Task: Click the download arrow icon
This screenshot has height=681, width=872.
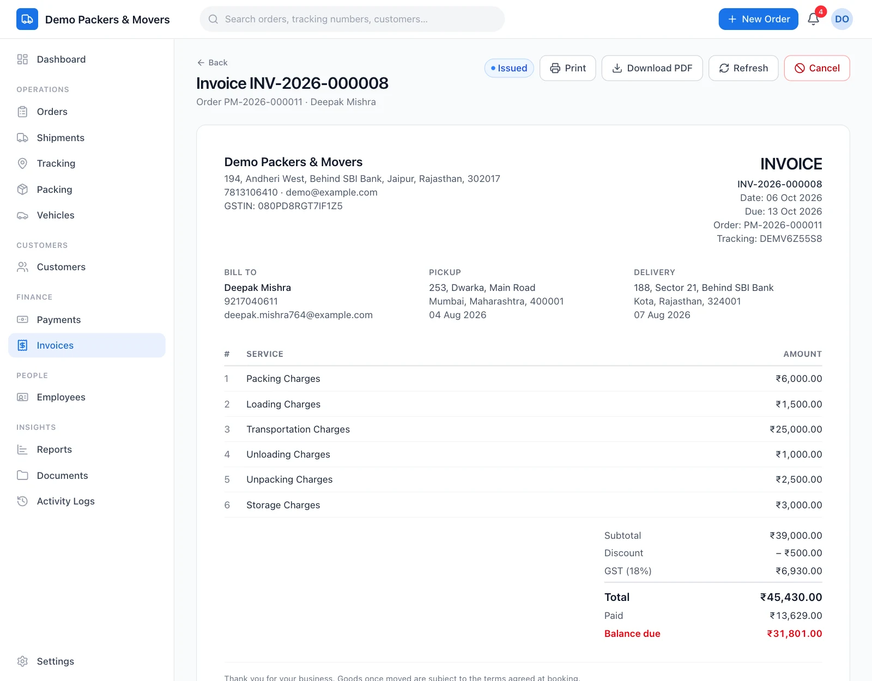Action: (x=617, y=68)
